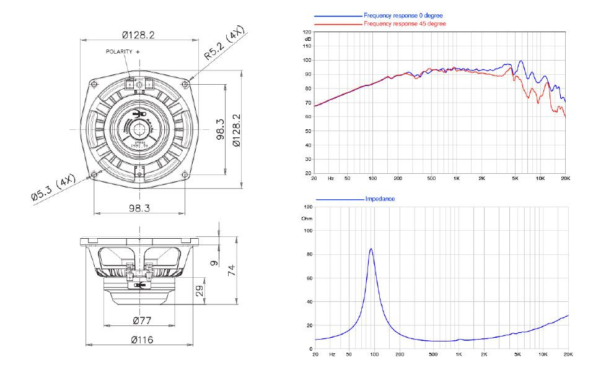Select the horizontal 98.3 dimension below front view
The width and height of the screenshot is (593, 365).
point(139,208)
